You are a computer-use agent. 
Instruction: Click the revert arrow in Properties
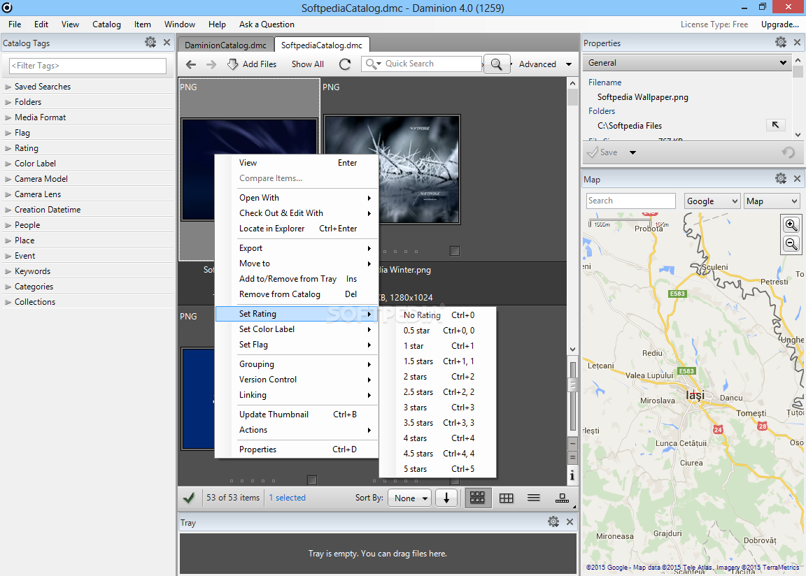click(x=788, y=152)
